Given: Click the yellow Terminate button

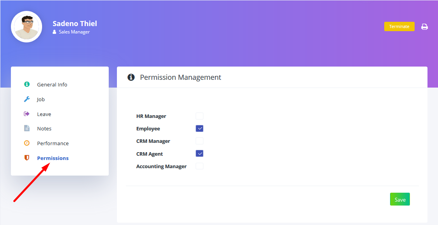Looking at the screenshot, I should point(399,26).
